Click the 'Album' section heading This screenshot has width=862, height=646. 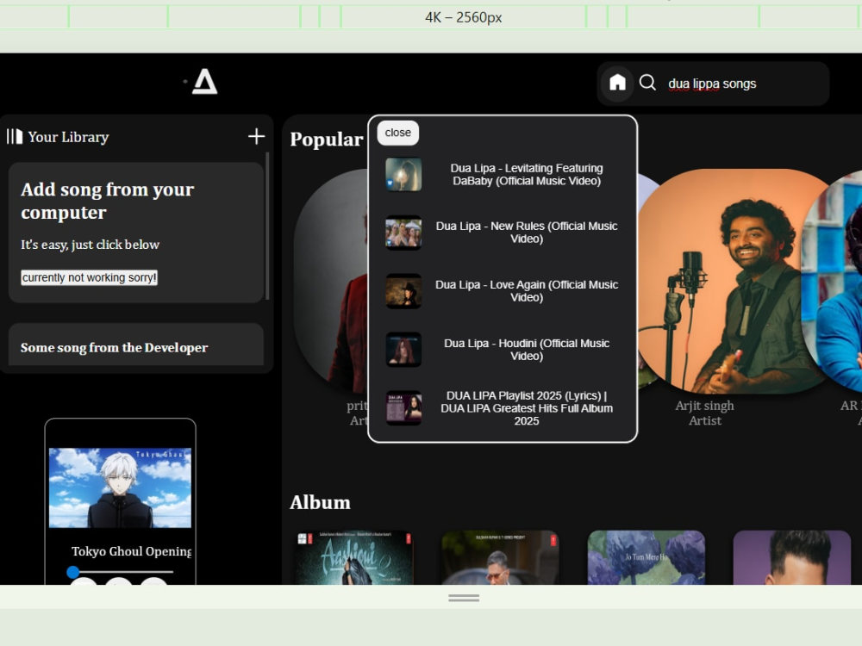pos(320,502)
